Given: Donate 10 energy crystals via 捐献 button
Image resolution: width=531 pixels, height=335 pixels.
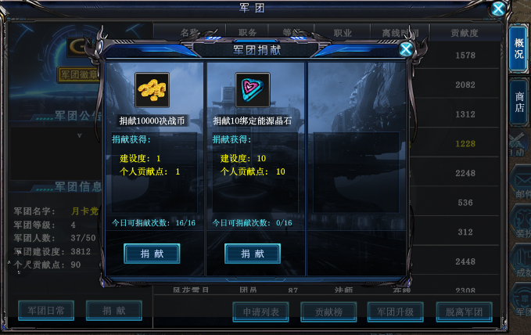Looking at the screenshot, I should pyautogui.click(x=253, y=254).
